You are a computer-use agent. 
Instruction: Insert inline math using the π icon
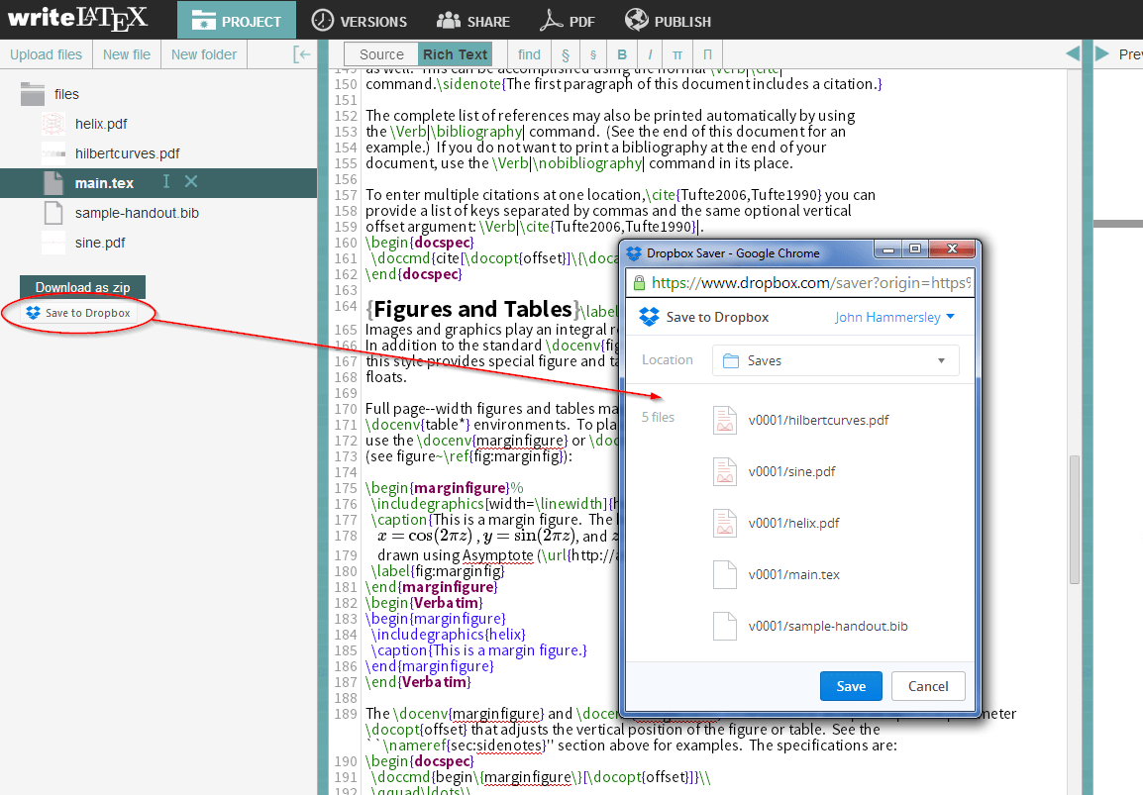(678, 54)
